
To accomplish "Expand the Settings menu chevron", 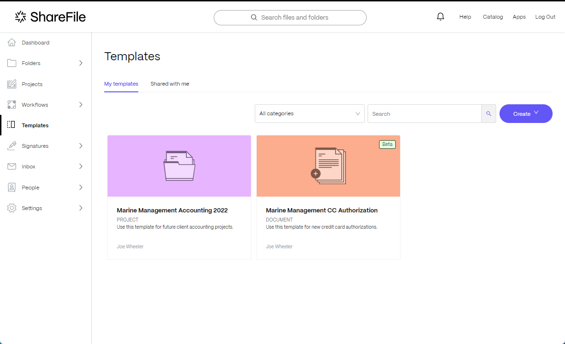I will click(81, 208).
